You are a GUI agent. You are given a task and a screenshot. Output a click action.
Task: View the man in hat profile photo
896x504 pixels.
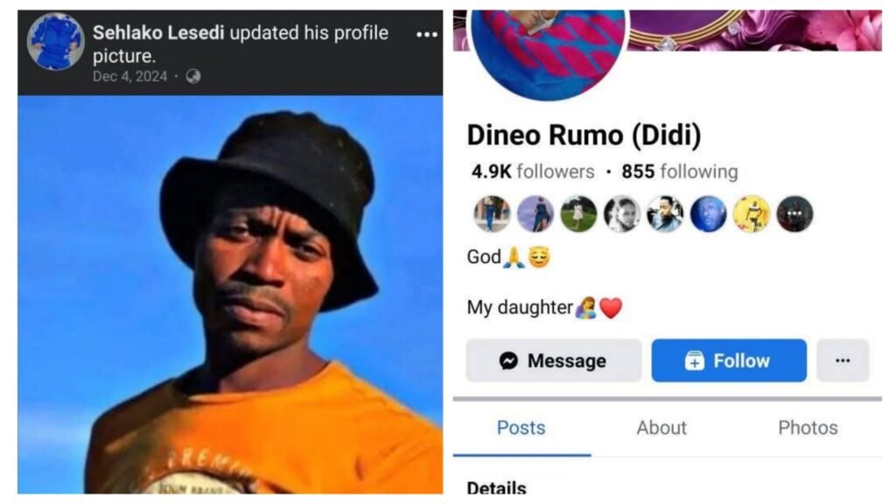230,294
